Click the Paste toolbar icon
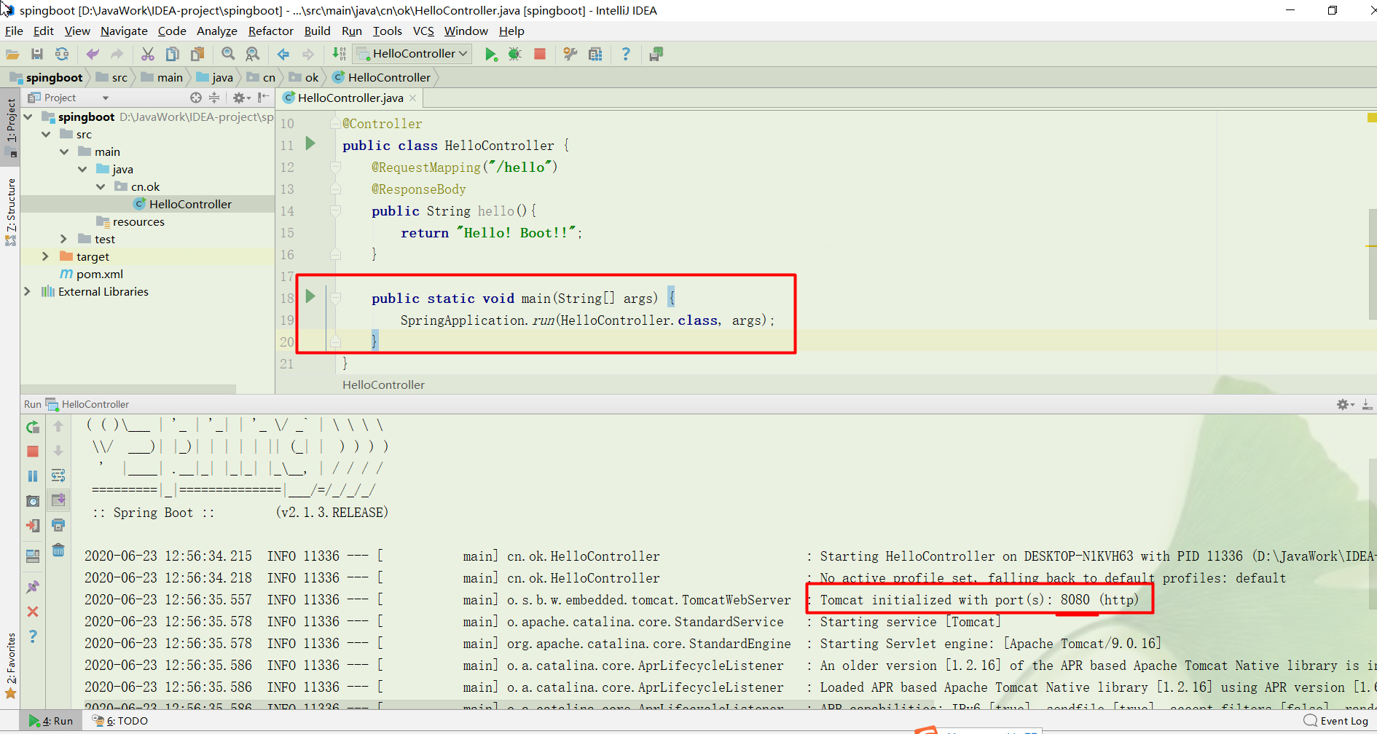Viewport: 1377px width, 734px height. [x=197, y=54]
